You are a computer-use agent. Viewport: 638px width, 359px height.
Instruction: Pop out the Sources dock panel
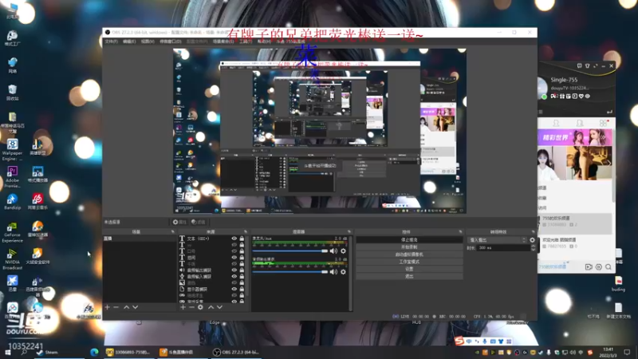click(246, 232)
